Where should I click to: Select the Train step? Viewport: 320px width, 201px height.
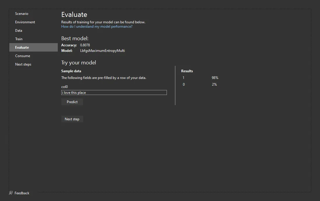(19, 39)
